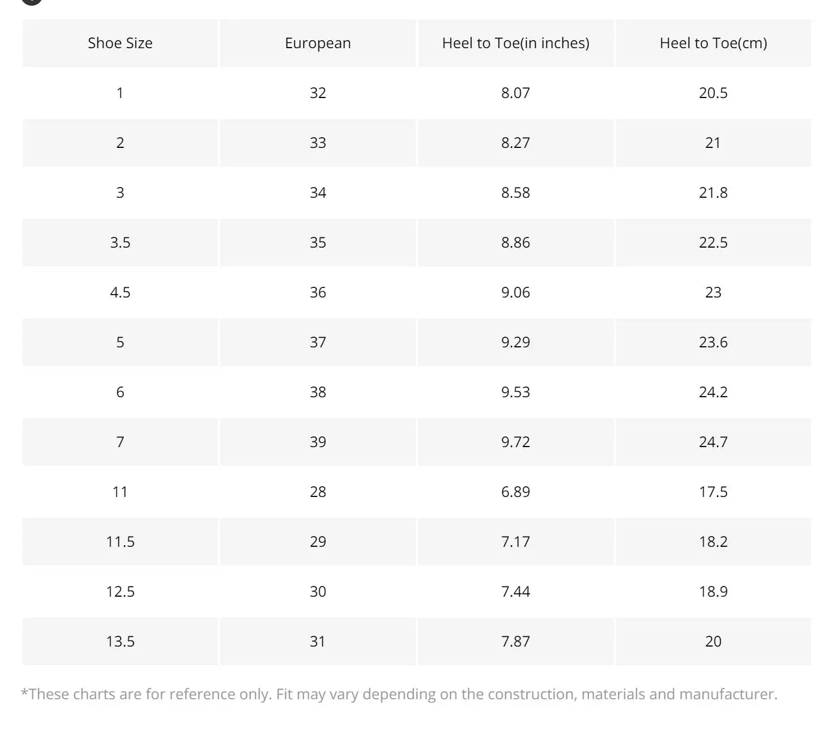The height and width of the screenshot is (731, 840).
Task: Click the European column header
Action: (318, 43)
